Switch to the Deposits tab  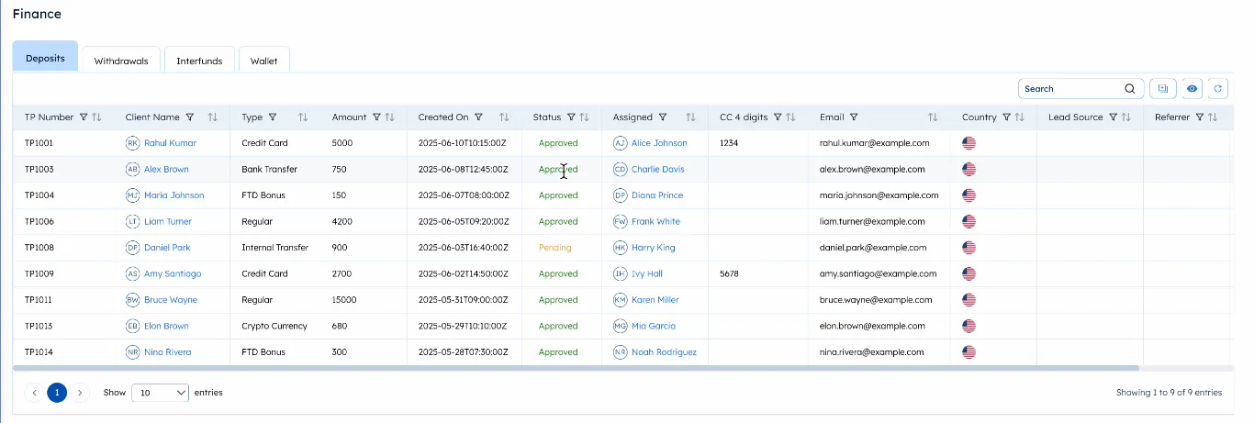pos(45,58)
